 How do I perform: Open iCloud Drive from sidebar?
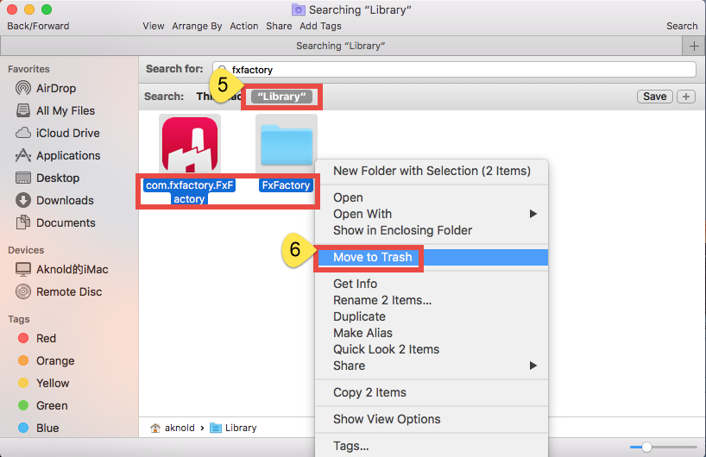(x=57, y=133)
